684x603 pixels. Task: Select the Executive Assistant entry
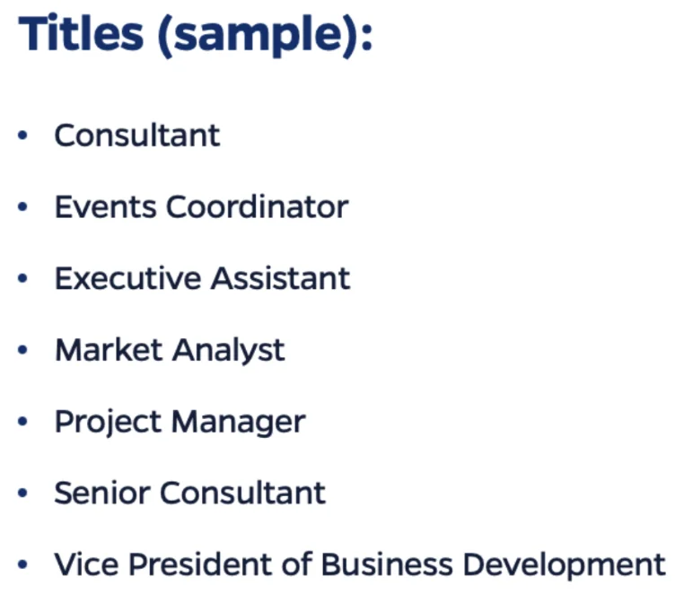202,278
